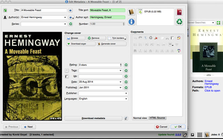This screenshot has height=139, width=223.
Task: Click the Rating stepper arrows
Action: [121, 65]
